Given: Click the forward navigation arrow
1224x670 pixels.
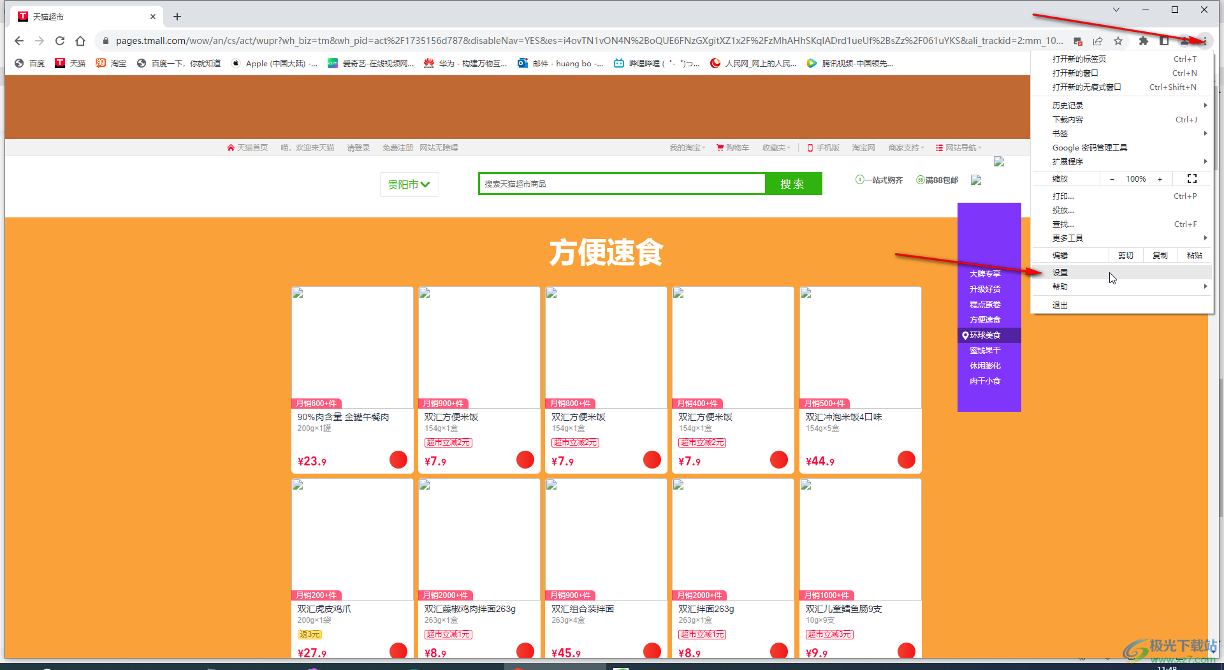Looking at the screenshot, I should [x=40, y=41].
